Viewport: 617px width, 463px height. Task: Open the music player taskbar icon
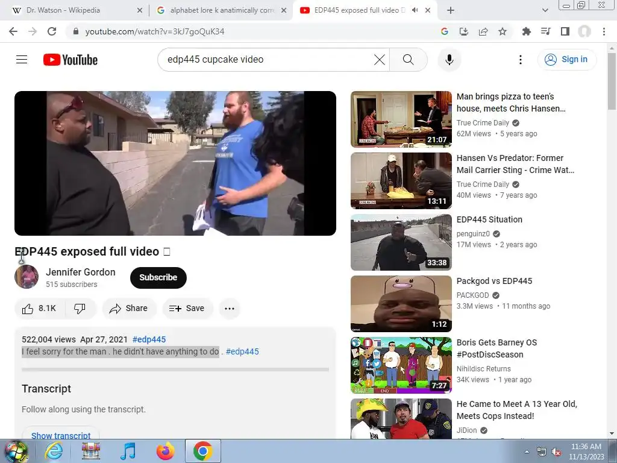click(x=128, y=451)
